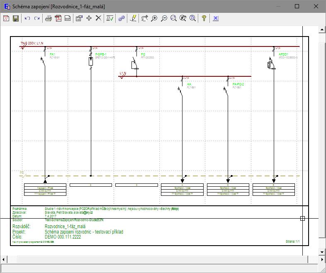
Task: Select the AA breaker label
Action: click(189, 84)
